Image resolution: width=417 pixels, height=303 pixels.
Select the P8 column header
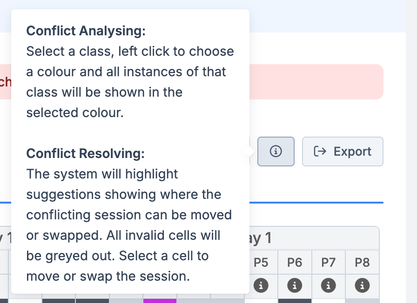coord(362,263)
